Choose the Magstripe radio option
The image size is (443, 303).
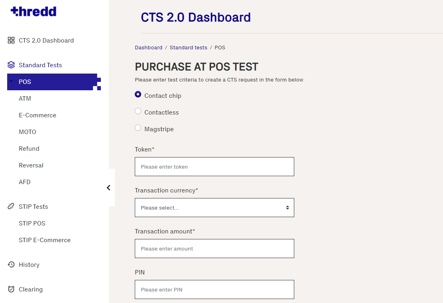(138, 128)
